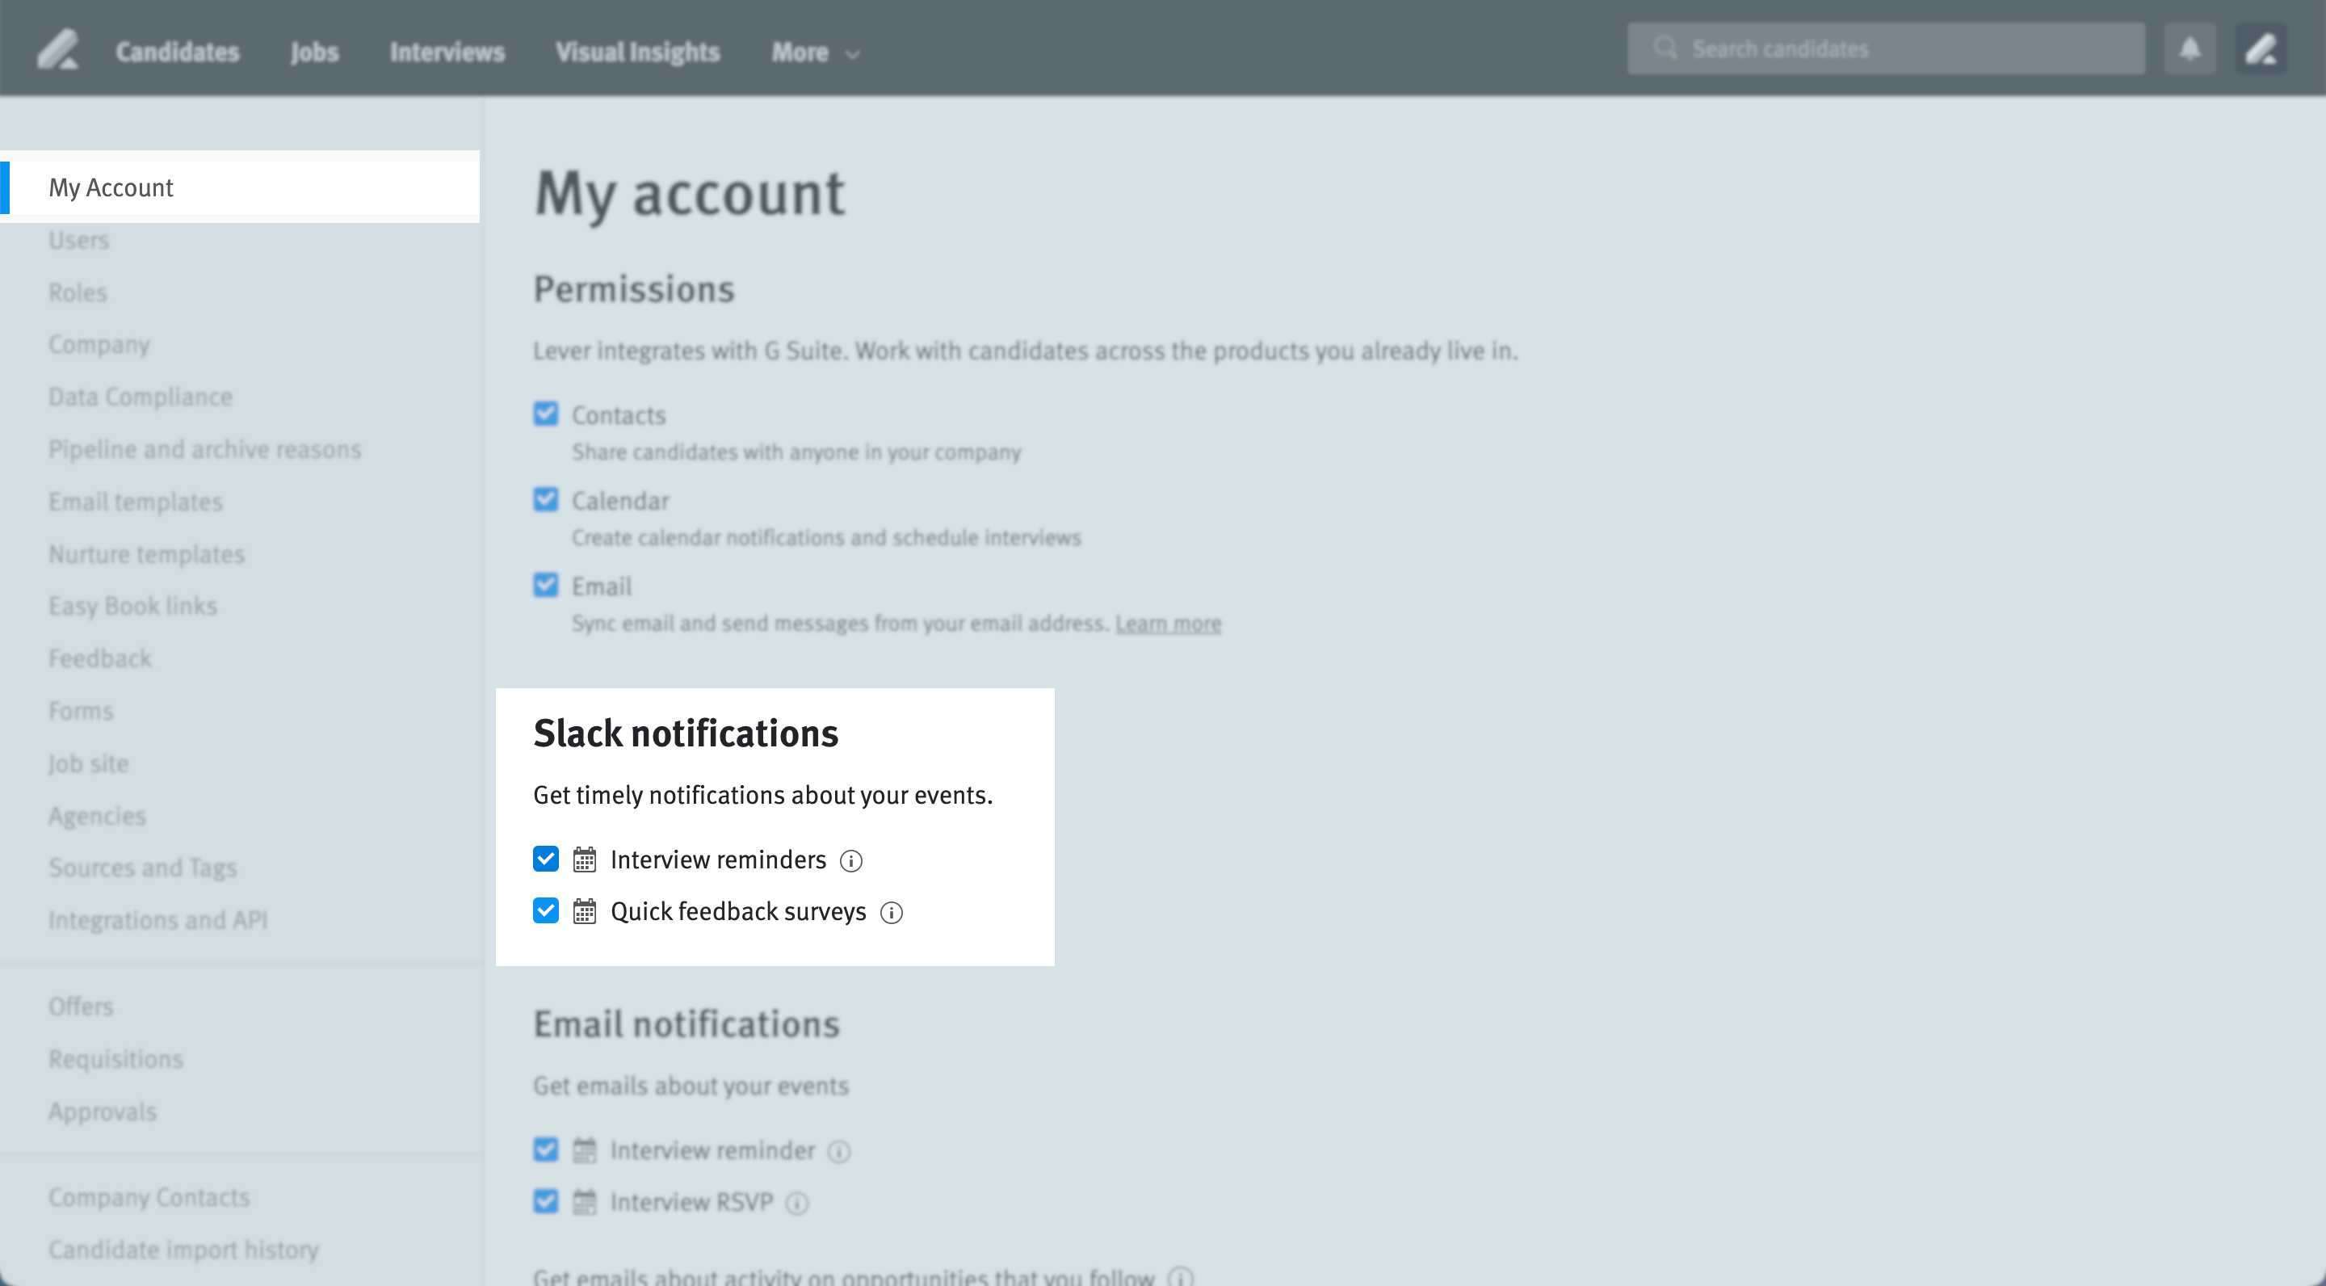
Task: Open Visual Insights from the navigation
Action: point(637,52)
